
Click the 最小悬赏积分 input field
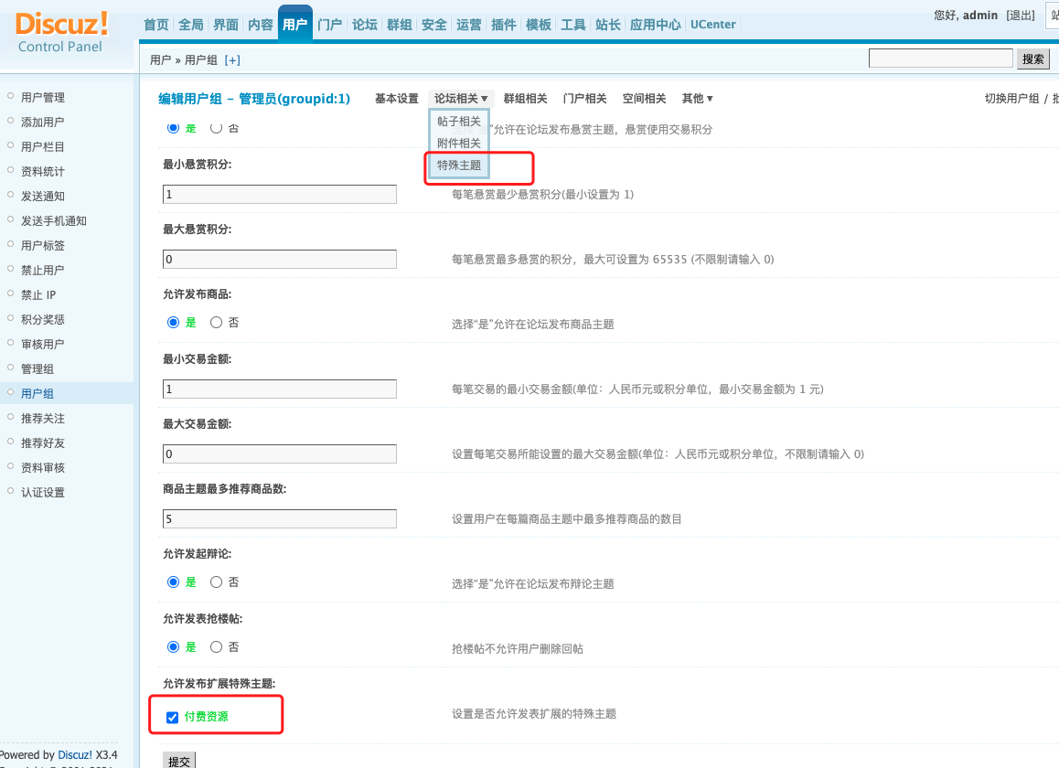(x=279, y=195)
